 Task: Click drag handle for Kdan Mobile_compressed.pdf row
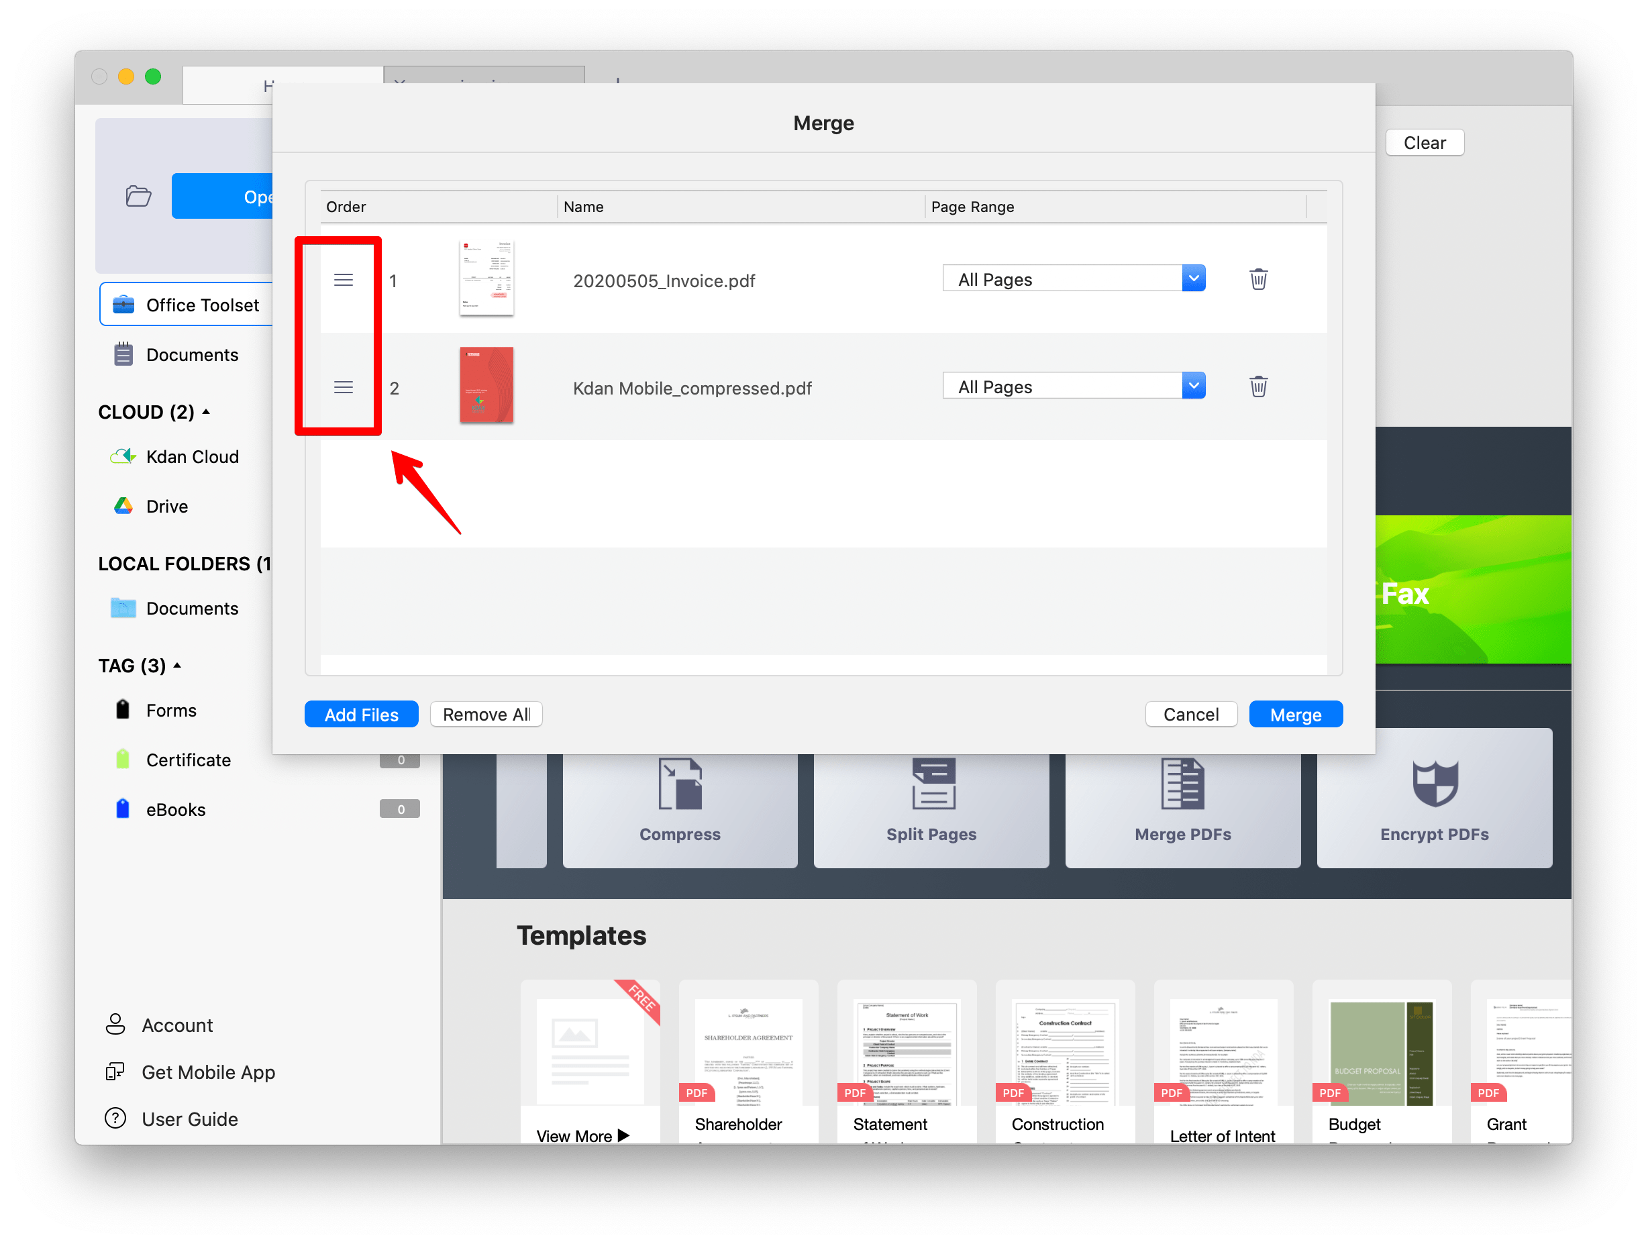point(343,387)
